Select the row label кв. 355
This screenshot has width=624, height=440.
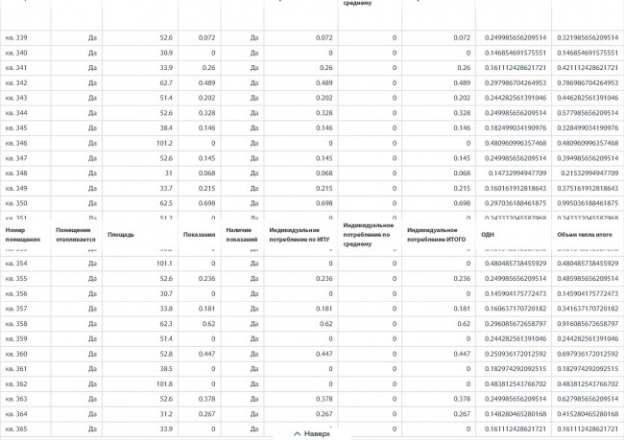16,279
